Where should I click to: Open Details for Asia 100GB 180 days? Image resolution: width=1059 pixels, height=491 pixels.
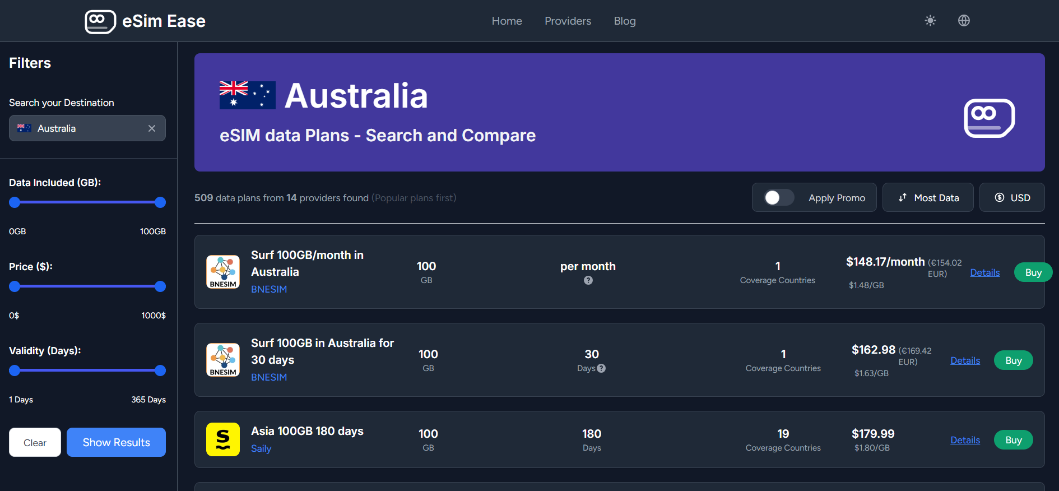(x=965, y=440)
